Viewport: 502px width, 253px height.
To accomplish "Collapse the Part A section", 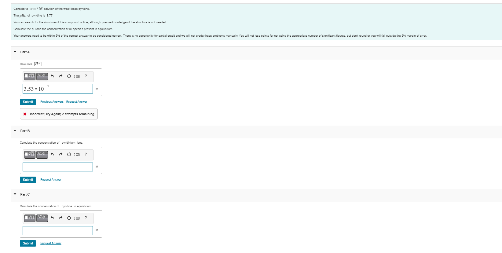I will [15, 52].
